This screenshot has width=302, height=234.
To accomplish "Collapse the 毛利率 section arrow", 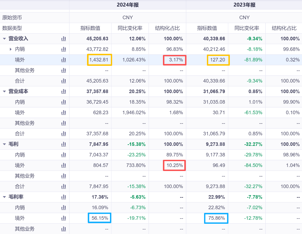I will tap(4, 197).
